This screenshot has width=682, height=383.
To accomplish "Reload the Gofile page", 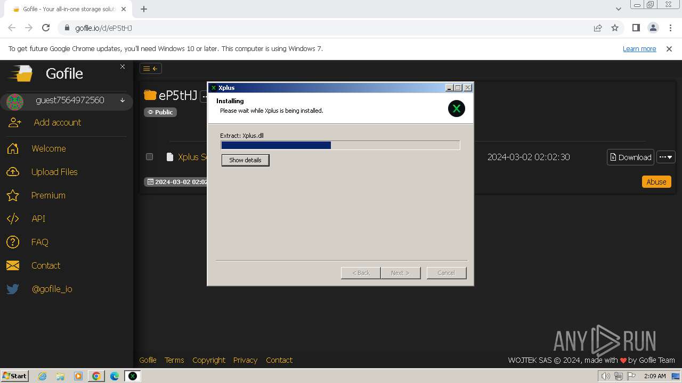I will point(46,28).
